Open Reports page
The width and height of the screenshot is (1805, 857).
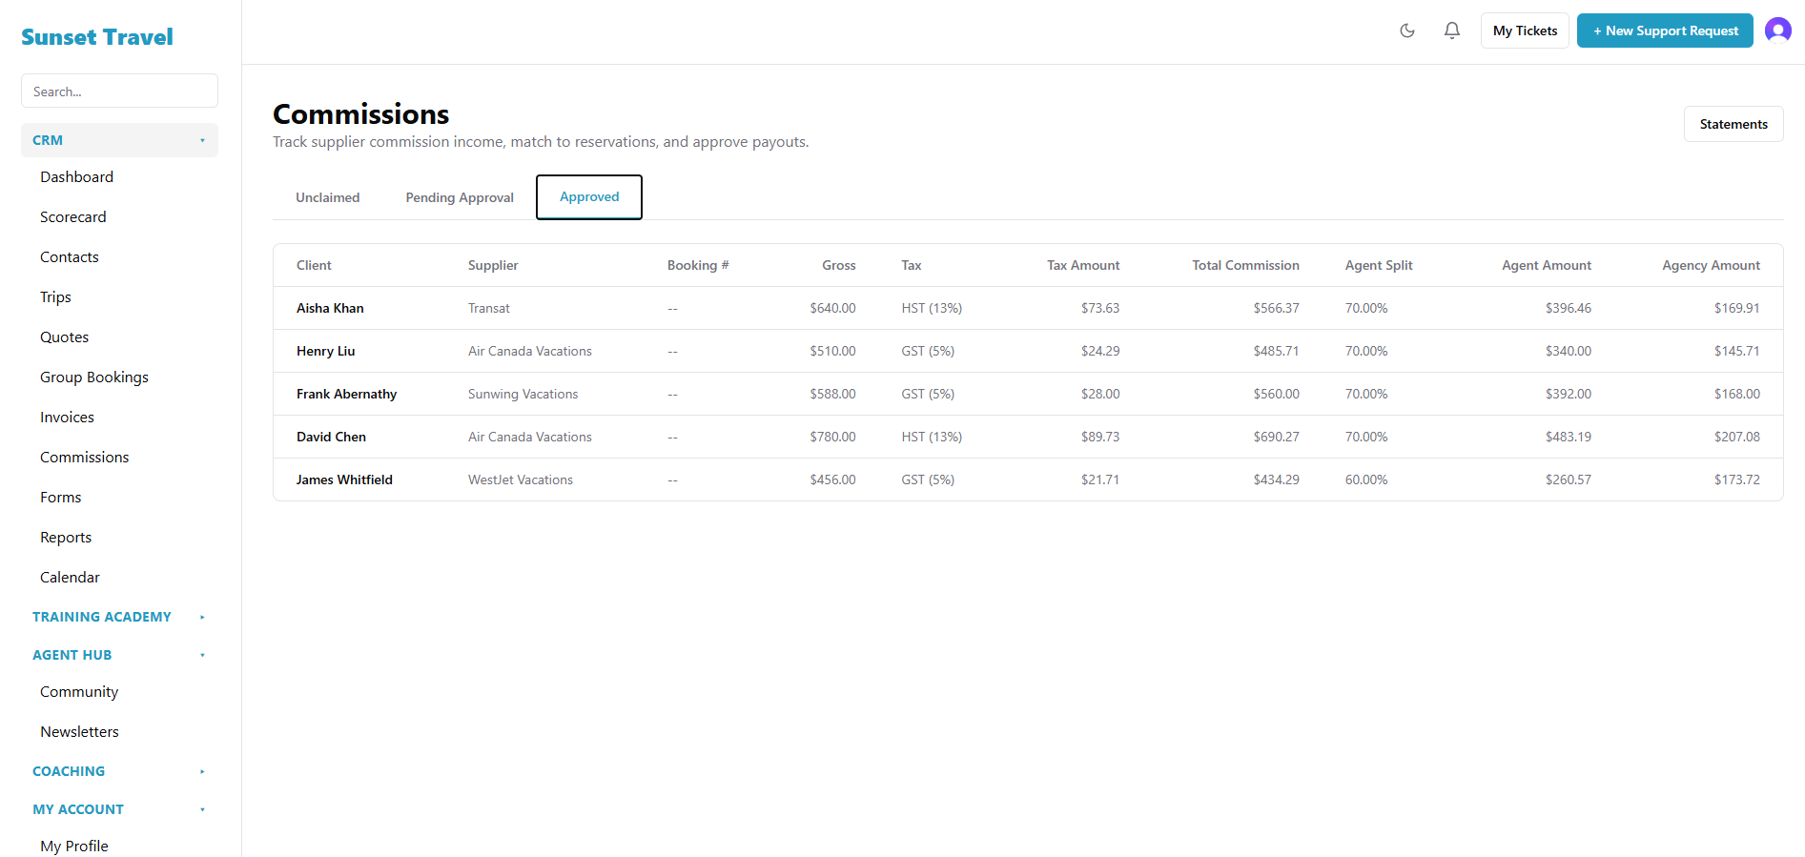tap(66, 538)
